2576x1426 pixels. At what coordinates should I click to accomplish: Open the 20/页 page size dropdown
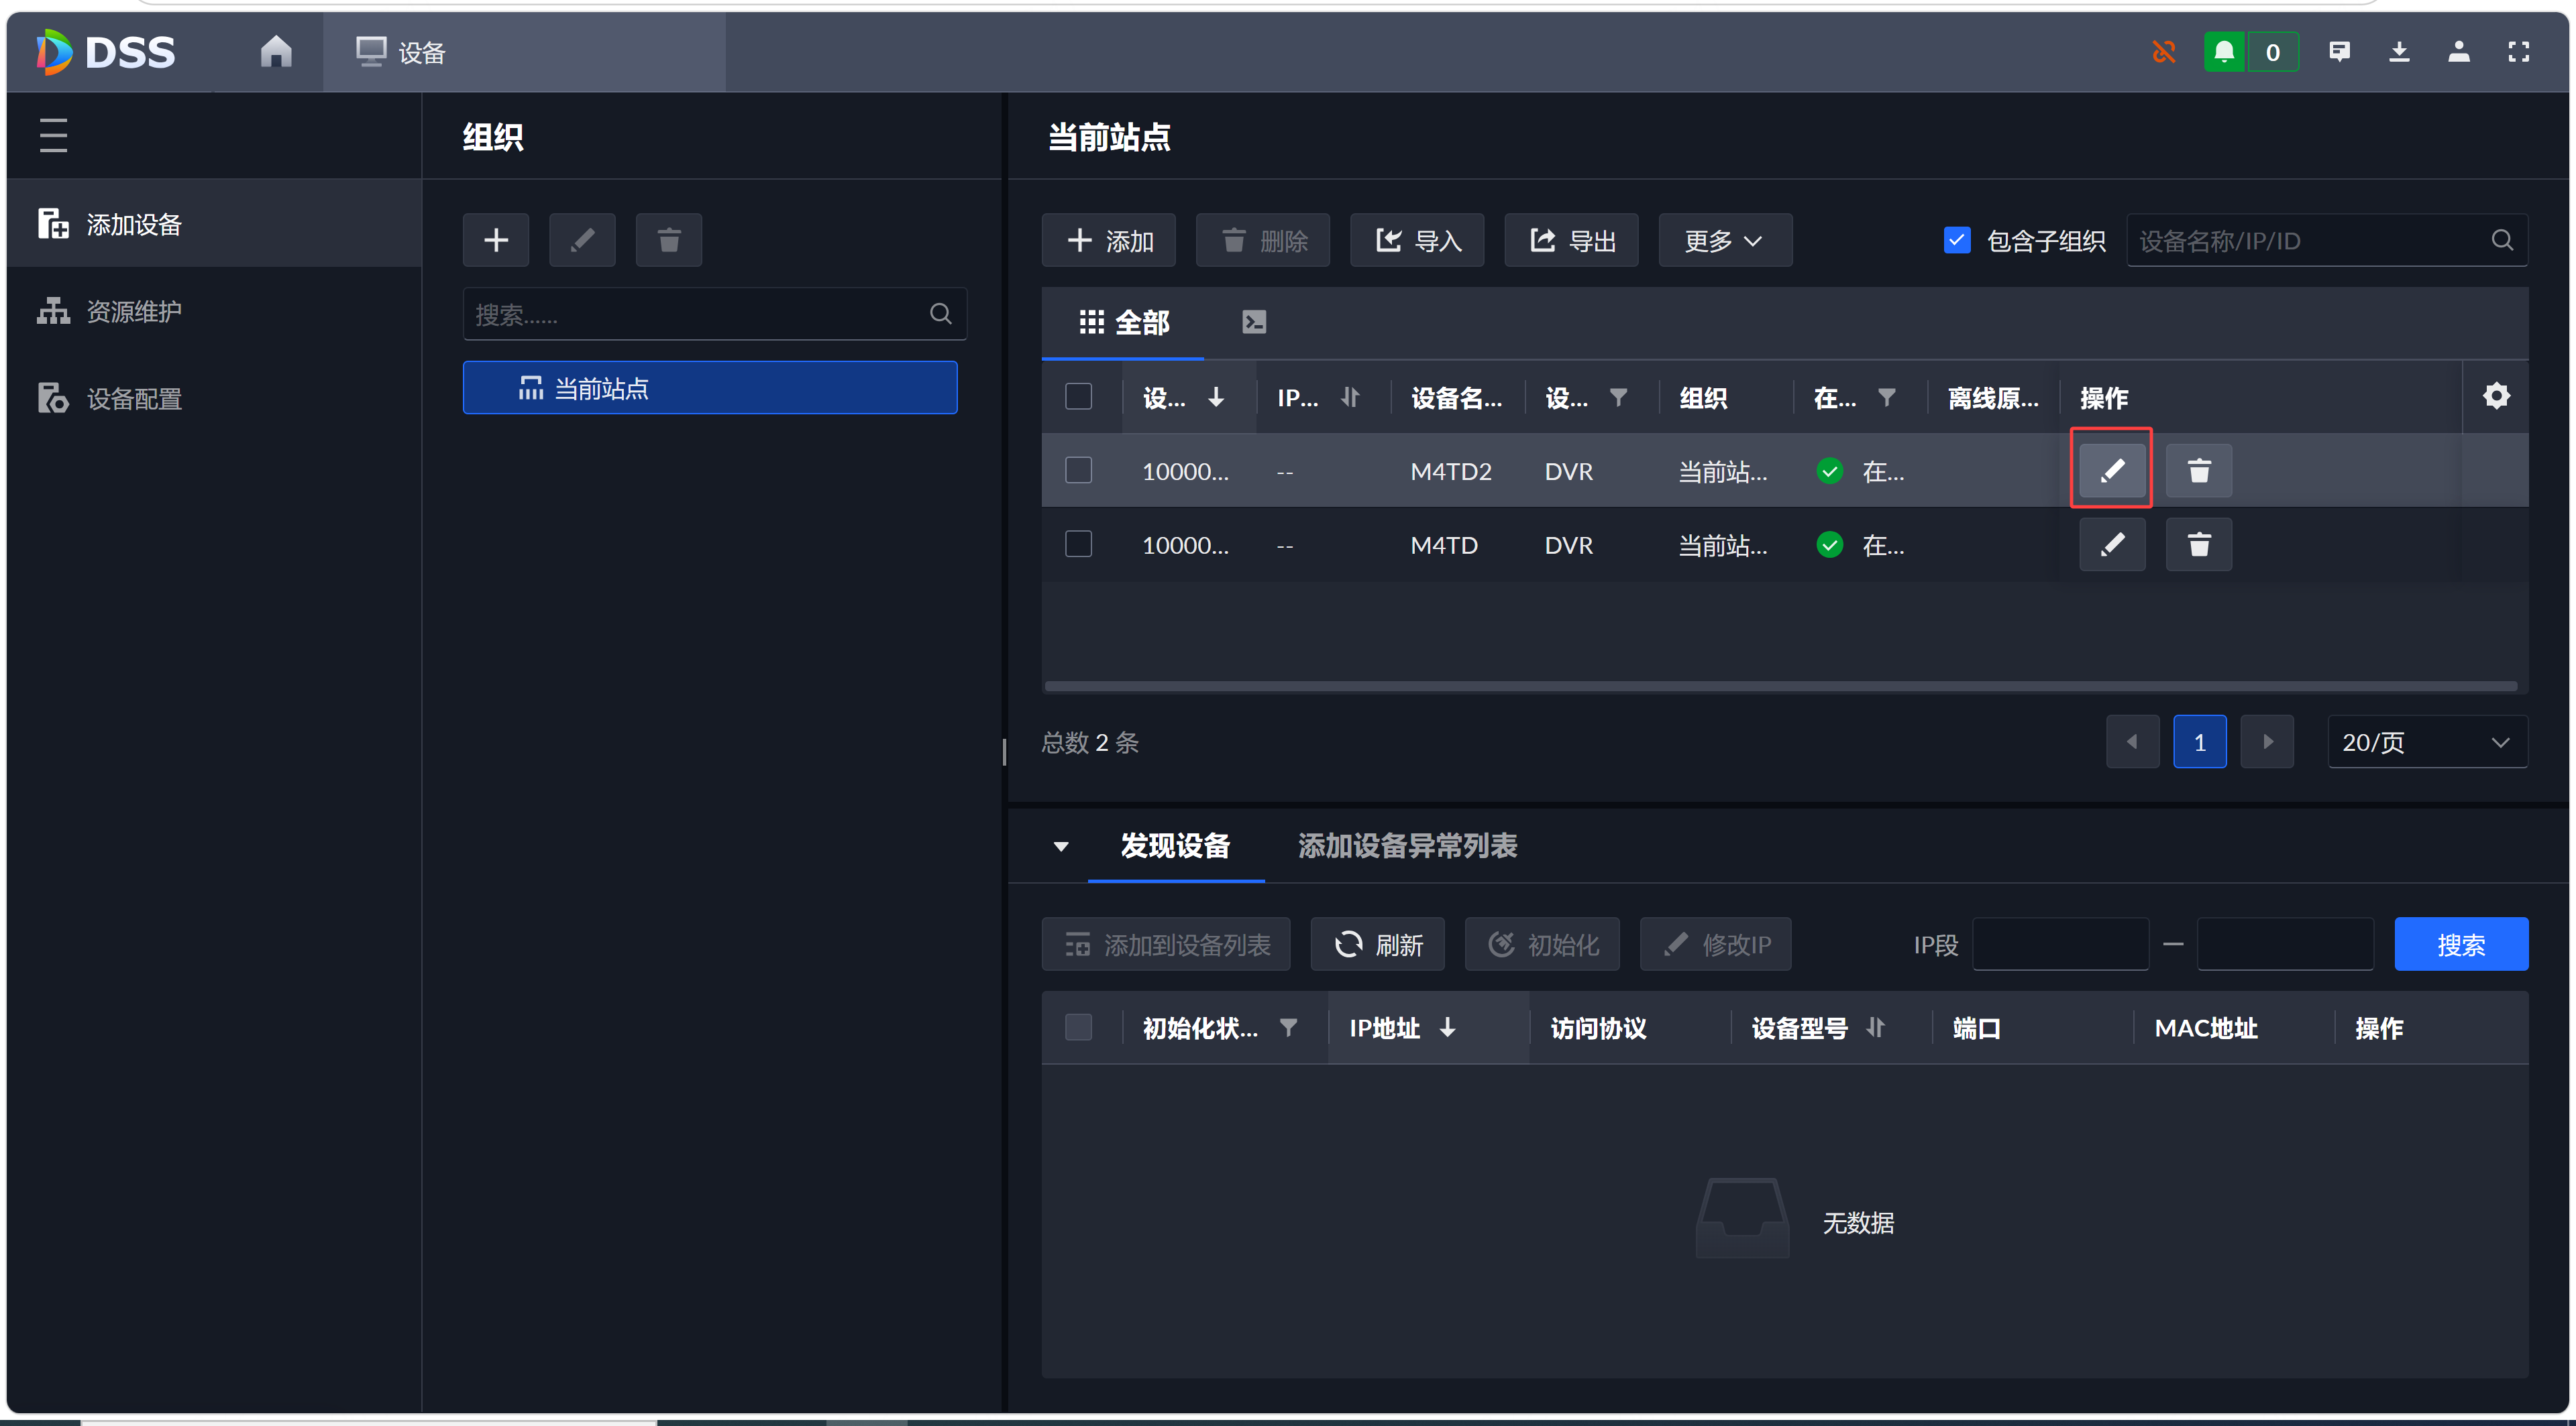tap(2427, 741)
